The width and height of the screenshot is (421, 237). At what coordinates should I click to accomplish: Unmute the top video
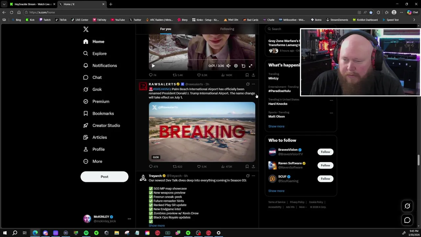click(229, 66)
